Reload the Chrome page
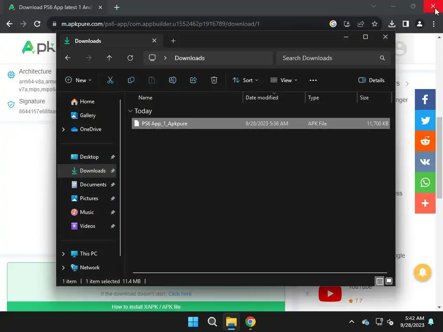Viewport: 443px width, 332px height. [37, 24]
